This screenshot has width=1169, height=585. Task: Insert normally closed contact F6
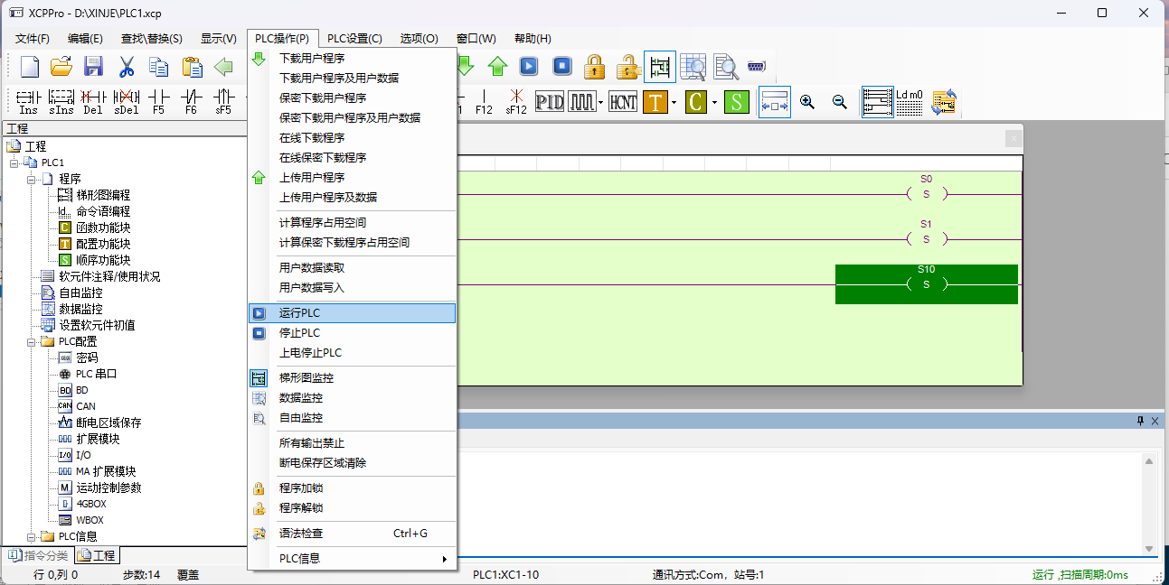point(191,101)
